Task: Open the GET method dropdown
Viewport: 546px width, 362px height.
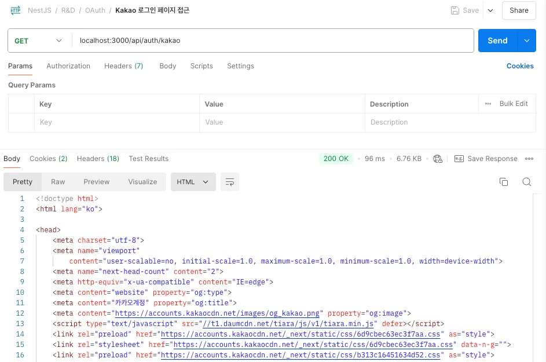Action: click(x=38, y=41)
